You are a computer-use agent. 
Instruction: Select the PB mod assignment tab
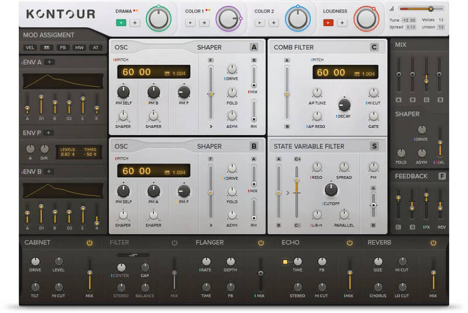pos(63,47)
